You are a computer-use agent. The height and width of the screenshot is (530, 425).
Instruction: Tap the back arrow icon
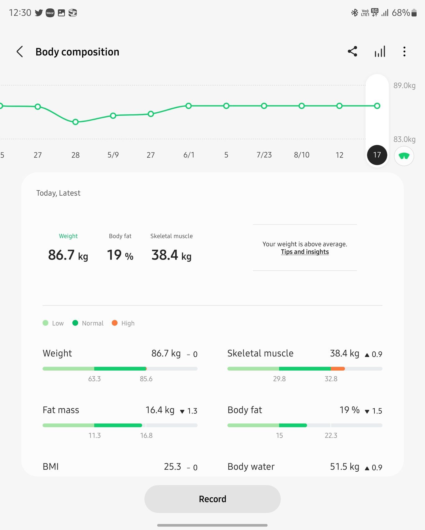tap(20, 52)
